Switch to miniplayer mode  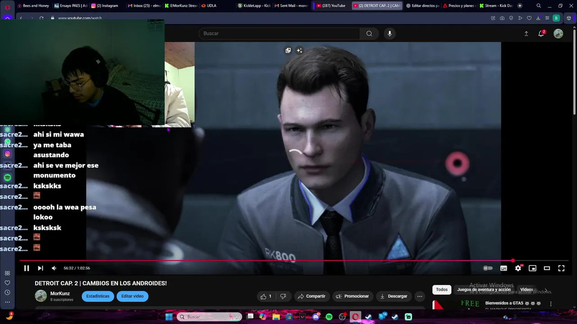pyautogui.click(x=532, y=268)
